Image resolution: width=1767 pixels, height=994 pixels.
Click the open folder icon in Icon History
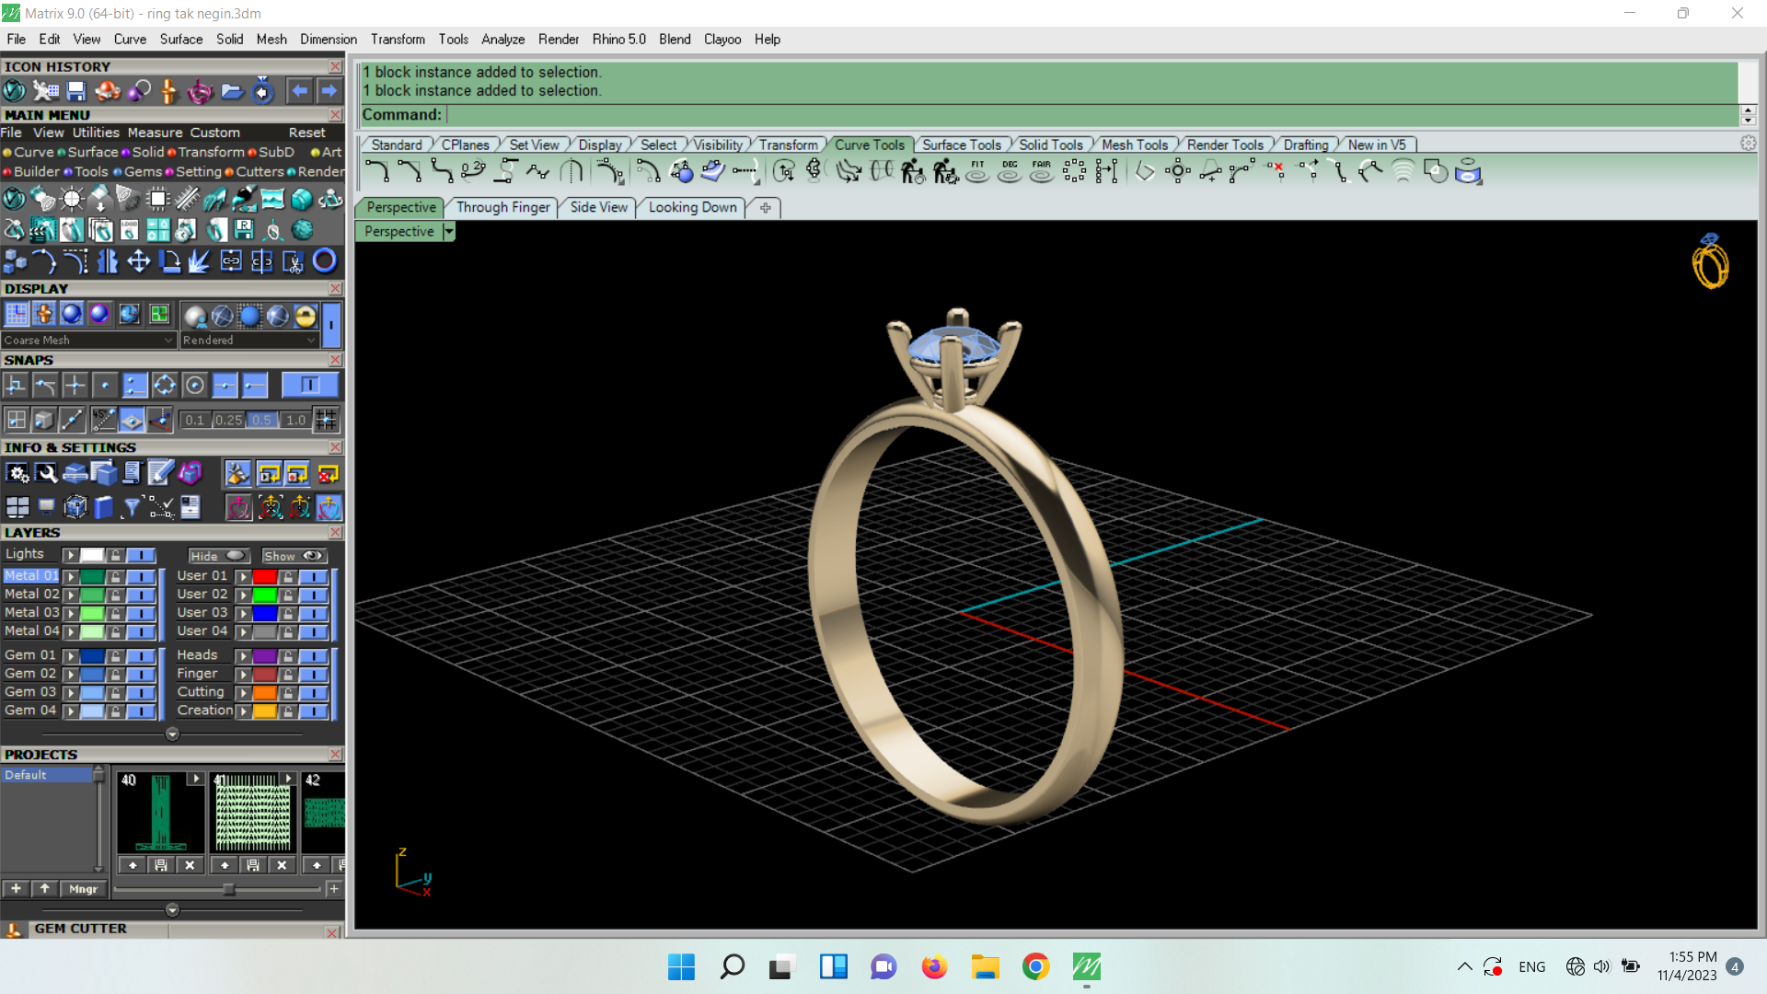(232, 91)
